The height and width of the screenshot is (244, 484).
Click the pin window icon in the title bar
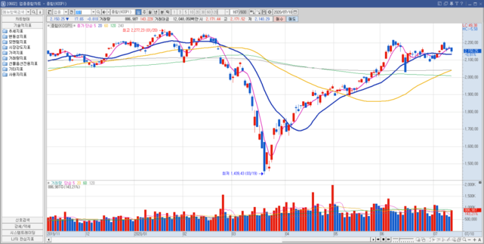[451, 4]
